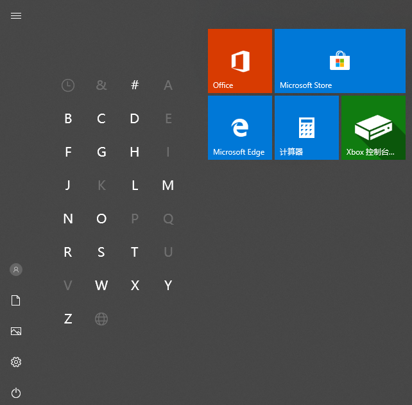The width and height of the screenshot is (412, 405).
Task: Jump to apps under letter W
Action: point(101,286)
